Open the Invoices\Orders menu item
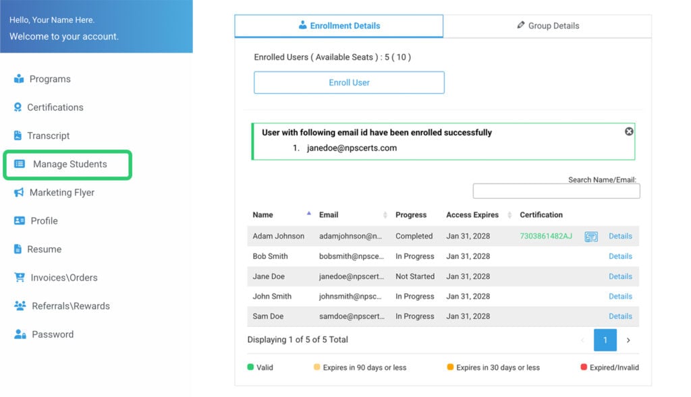 (x=64, y=277)
